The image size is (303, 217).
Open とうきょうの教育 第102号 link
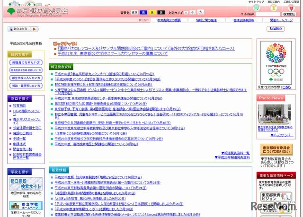click(x=90, y=199)
